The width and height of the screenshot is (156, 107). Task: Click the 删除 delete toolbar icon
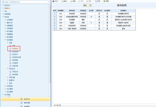87,1
